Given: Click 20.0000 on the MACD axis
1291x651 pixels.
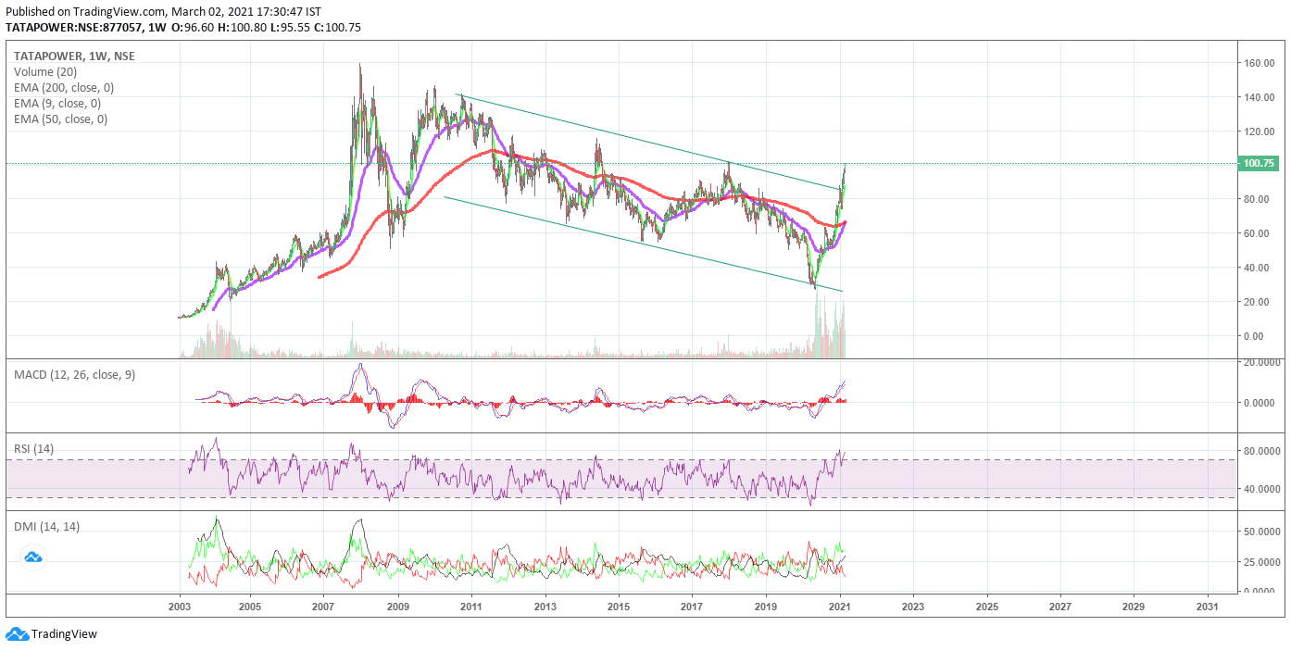Looking at the screenshot, I should point(1262,362).
